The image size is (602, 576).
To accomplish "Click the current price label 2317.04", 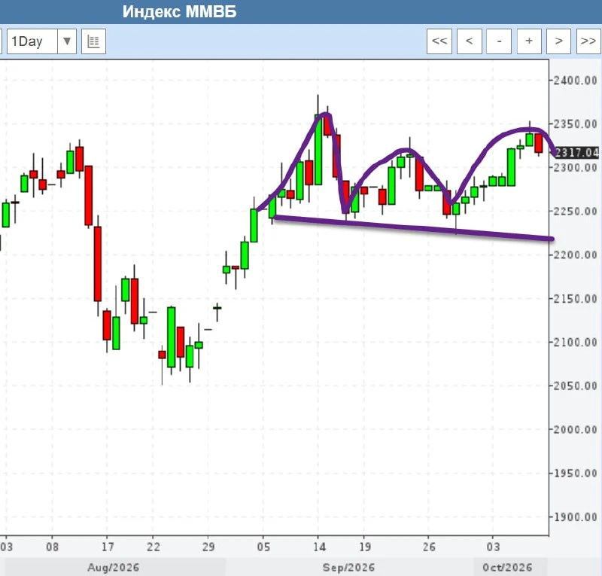I will coord(576,153).
